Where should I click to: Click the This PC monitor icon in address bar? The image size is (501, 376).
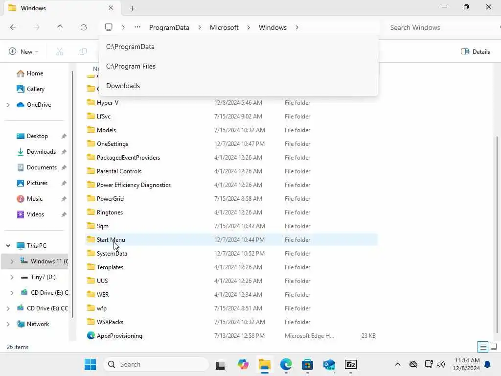(109, 27)
